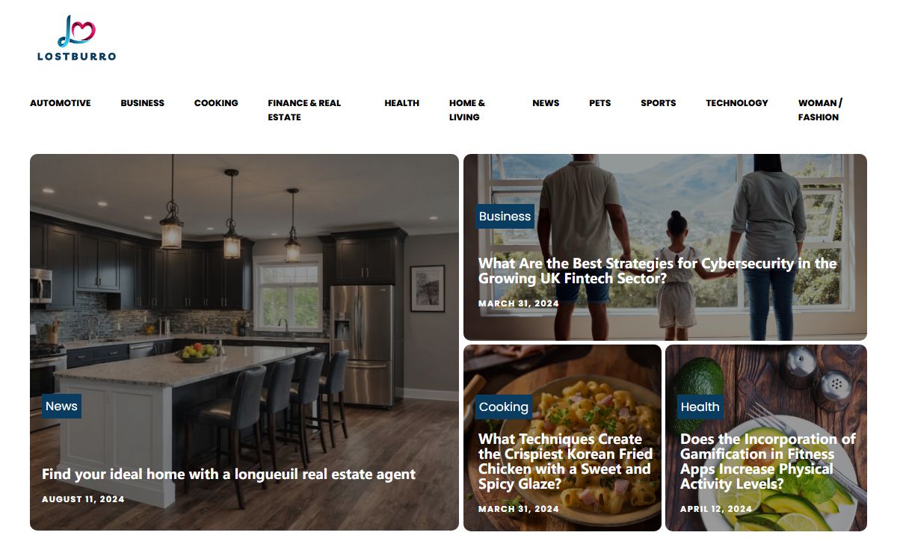Open the Cooking navigation link

point(216,103)
